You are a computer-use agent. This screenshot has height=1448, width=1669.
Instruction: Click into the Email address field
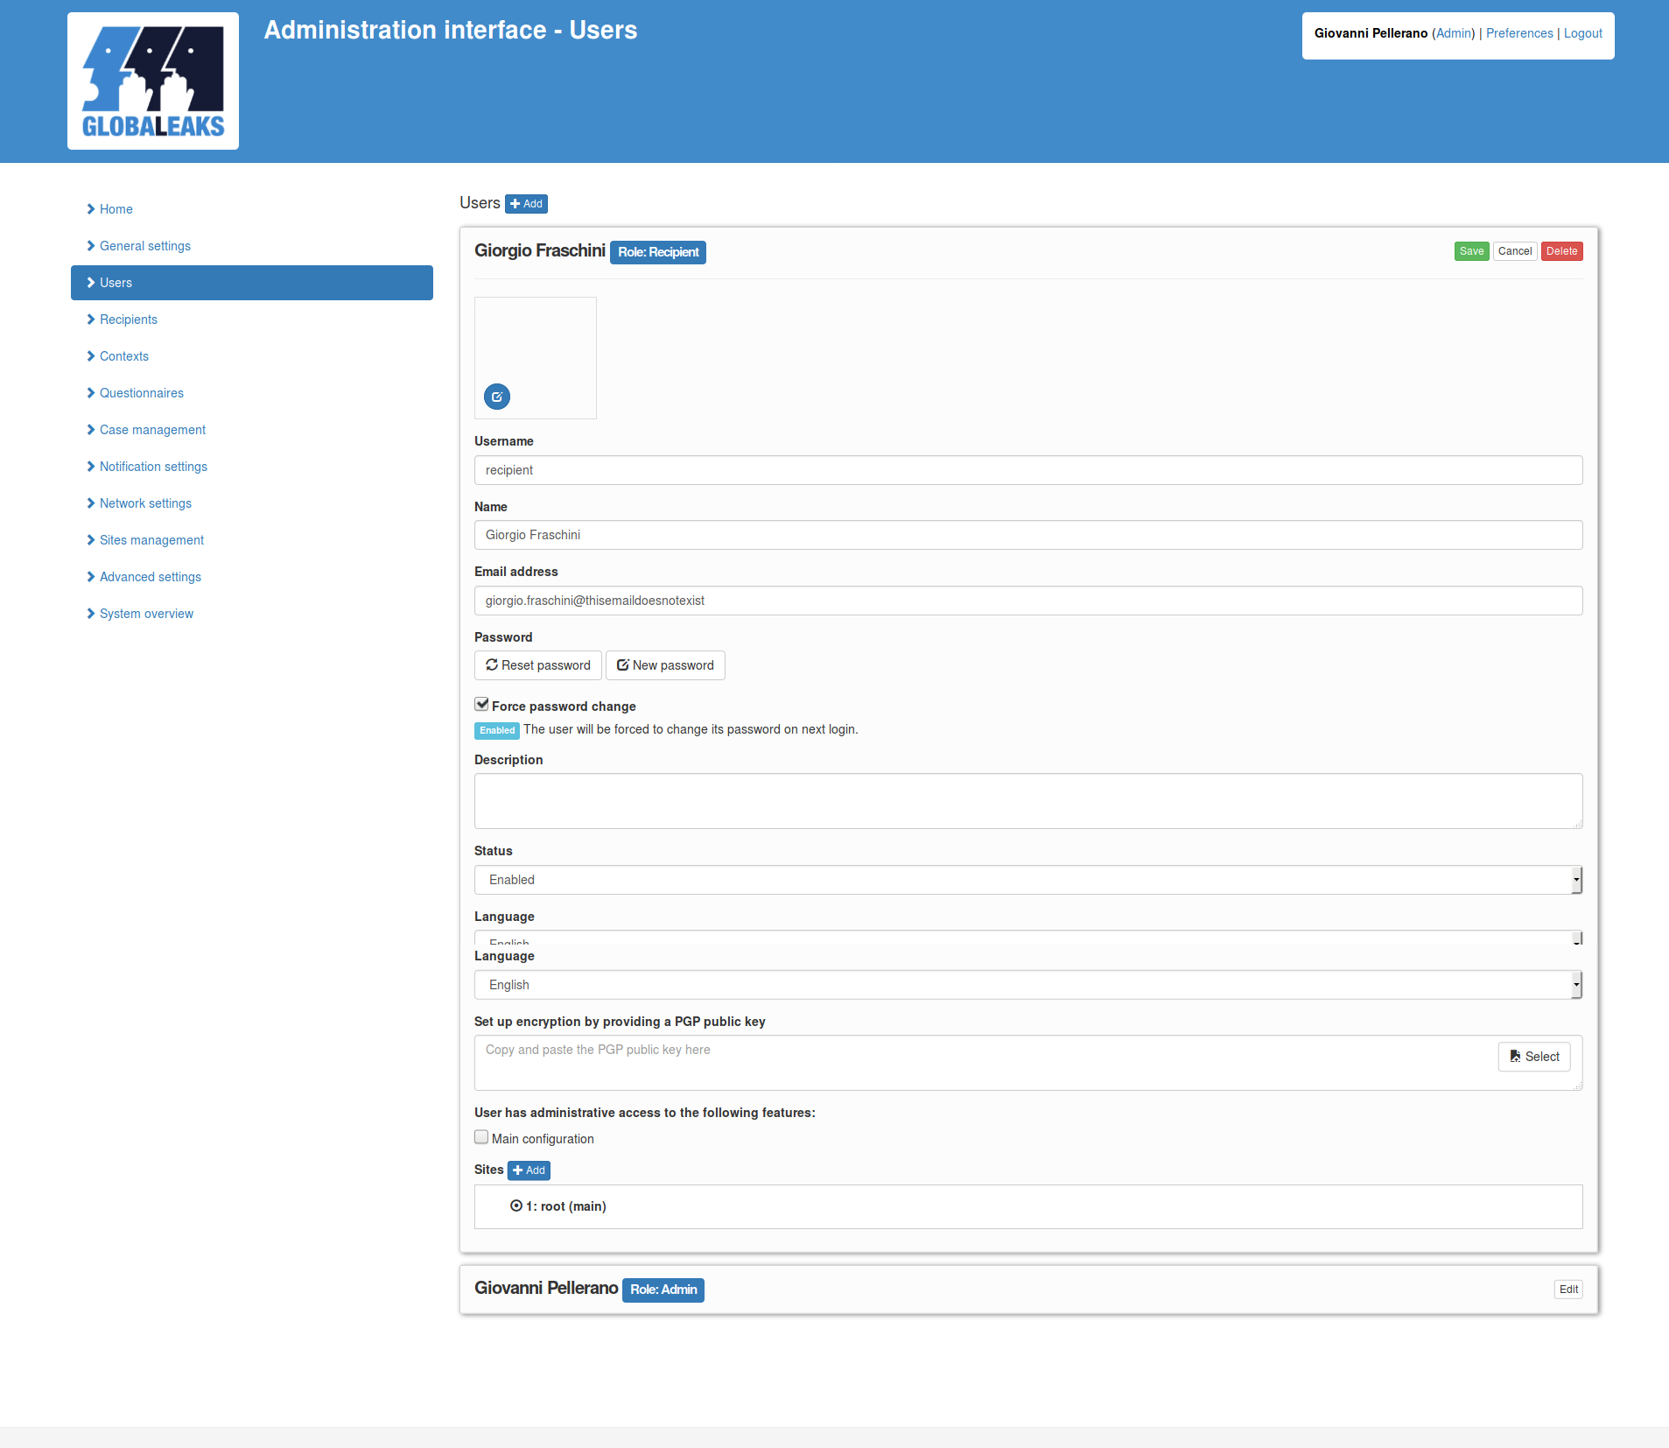[x=1028, y=601]
